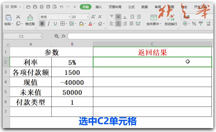Toggle 自动换行 wrap text
This screenshot has width=216, height=132.
171,20
